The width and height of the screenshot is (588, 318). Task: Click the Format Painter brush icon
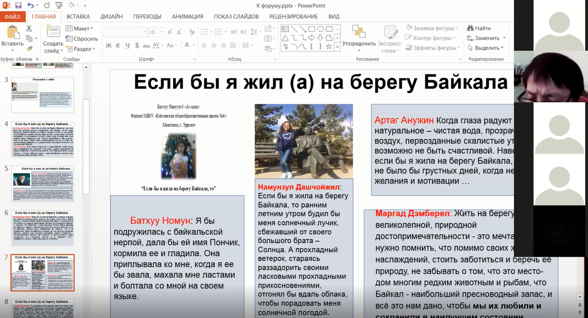pos(29,49)
